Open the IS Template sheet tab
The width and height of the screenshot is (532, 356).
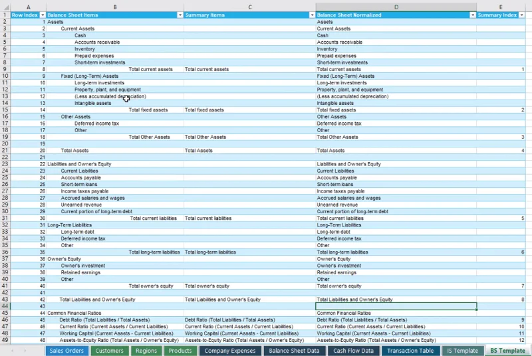(x=462, y=351)
